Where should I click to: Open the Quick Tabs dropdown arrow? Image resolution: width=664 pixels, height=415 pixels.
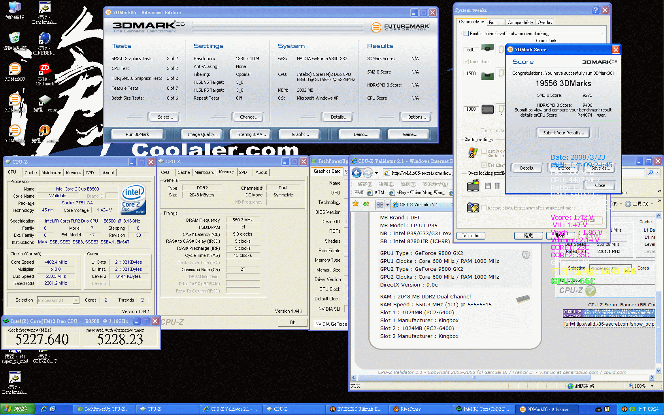tap(387, 204)
